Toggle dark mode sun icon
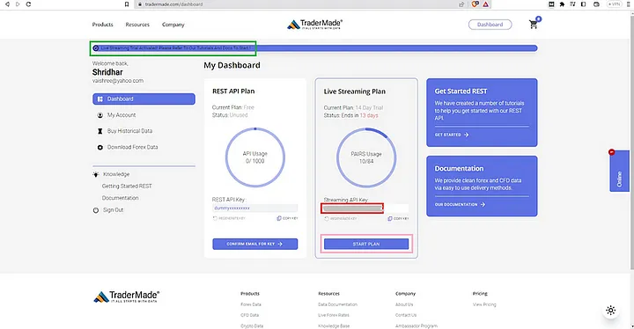 (x=610, y=311)
